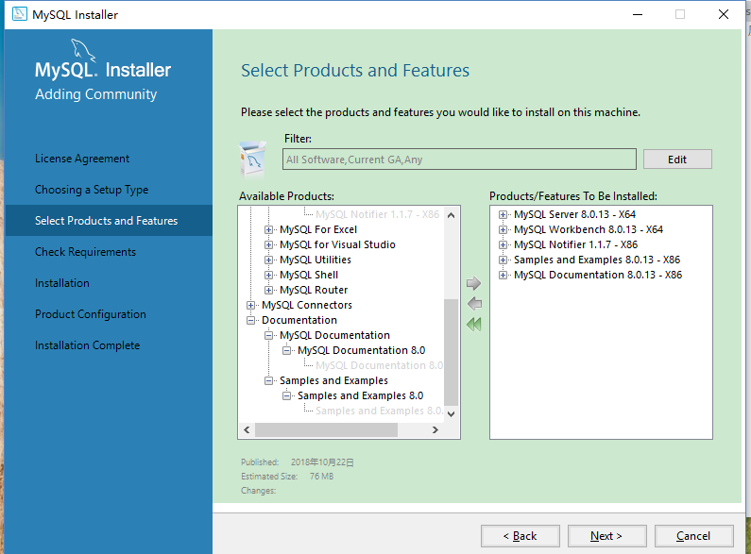Viewport: 751px width, 554px height.
Task: Click the Cancel button
Action: [x=693, y=536]
